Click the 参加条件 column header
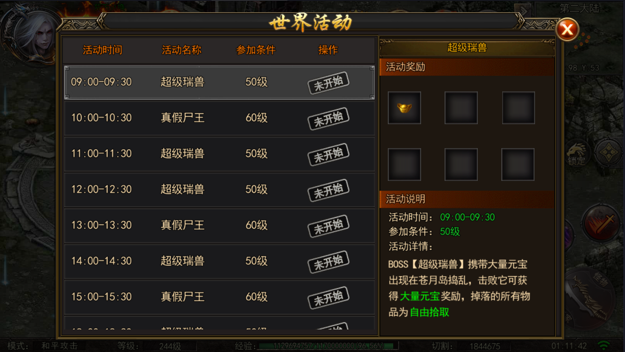This screenshot has height=352, width=625. click(256, 50)
